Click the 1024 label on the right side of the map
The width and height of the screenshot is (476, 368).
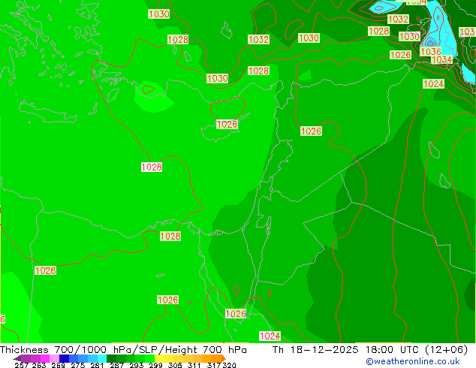tap(433, 84)
